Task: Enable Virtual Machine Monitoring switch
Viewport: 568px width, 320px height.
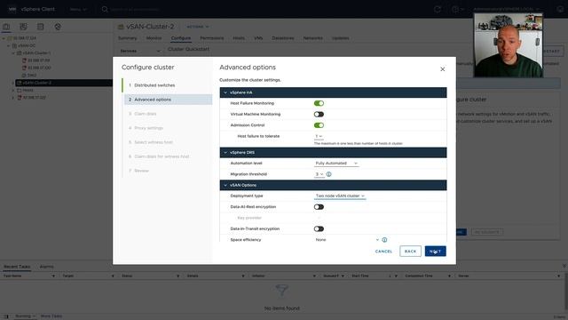Action: point(319,115)
